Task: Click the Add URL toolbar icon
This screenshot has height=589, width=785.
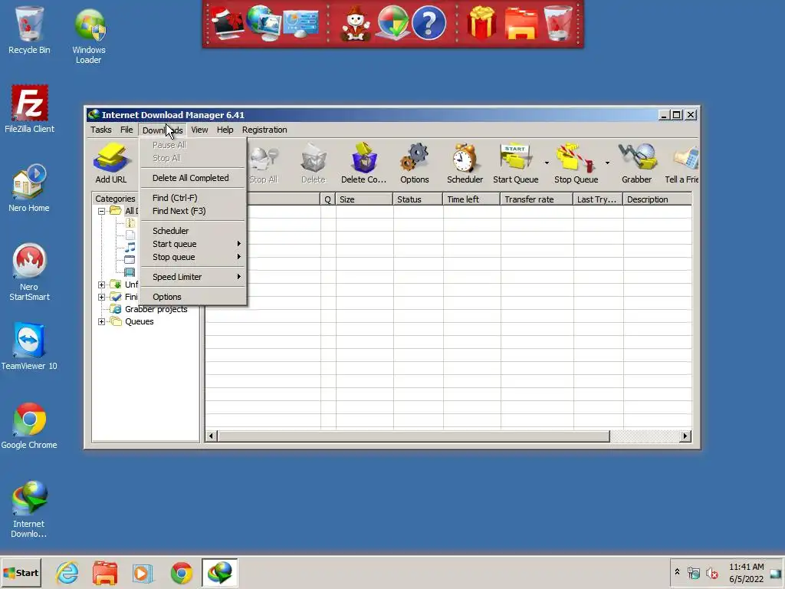Action: [110, 163]
